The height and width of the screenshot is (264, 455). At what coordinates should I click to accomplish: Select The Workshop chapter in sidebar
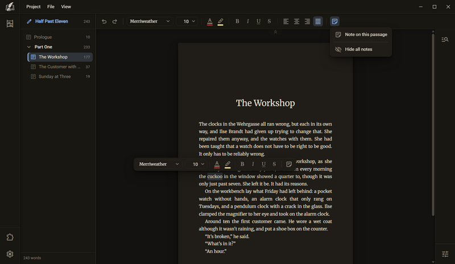tap(60, 57)
